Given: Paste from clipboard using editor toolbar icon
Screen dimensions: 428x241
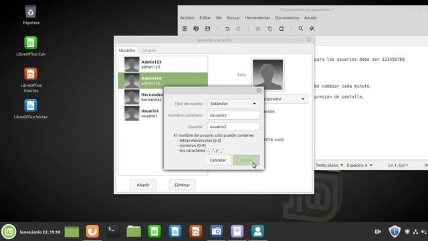Looking at the screenshot, I should (282, 29).
